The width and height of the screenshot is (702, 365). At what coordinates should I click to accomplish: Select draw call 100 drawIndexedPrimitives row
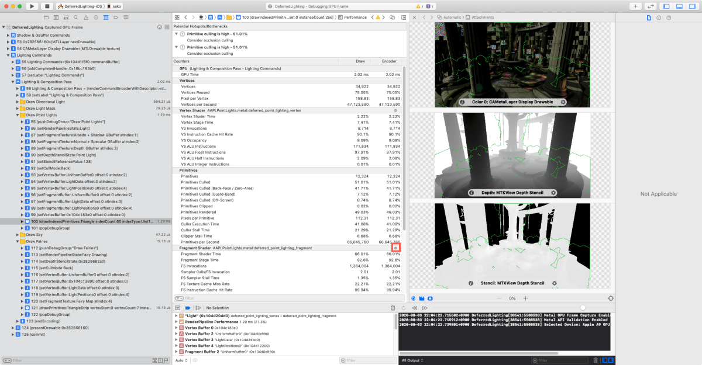point(86,221)
